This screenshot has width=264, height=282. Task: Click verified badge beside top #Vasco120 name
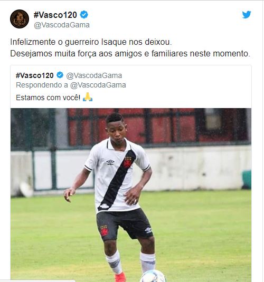click(84, 15)
